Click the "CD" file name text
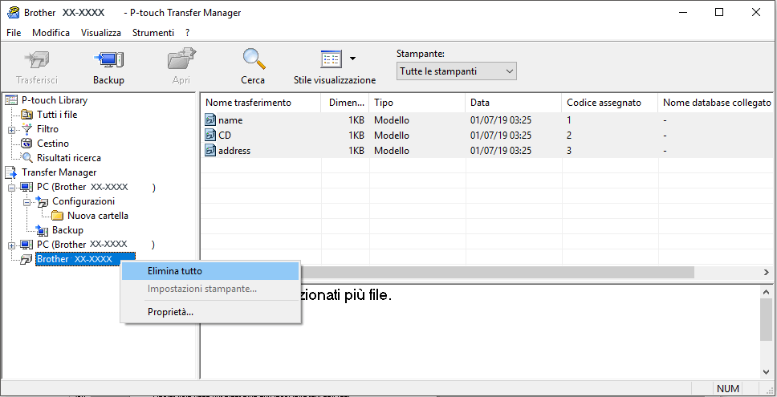Viewport: 777px width, 397px height. [225, 135]
